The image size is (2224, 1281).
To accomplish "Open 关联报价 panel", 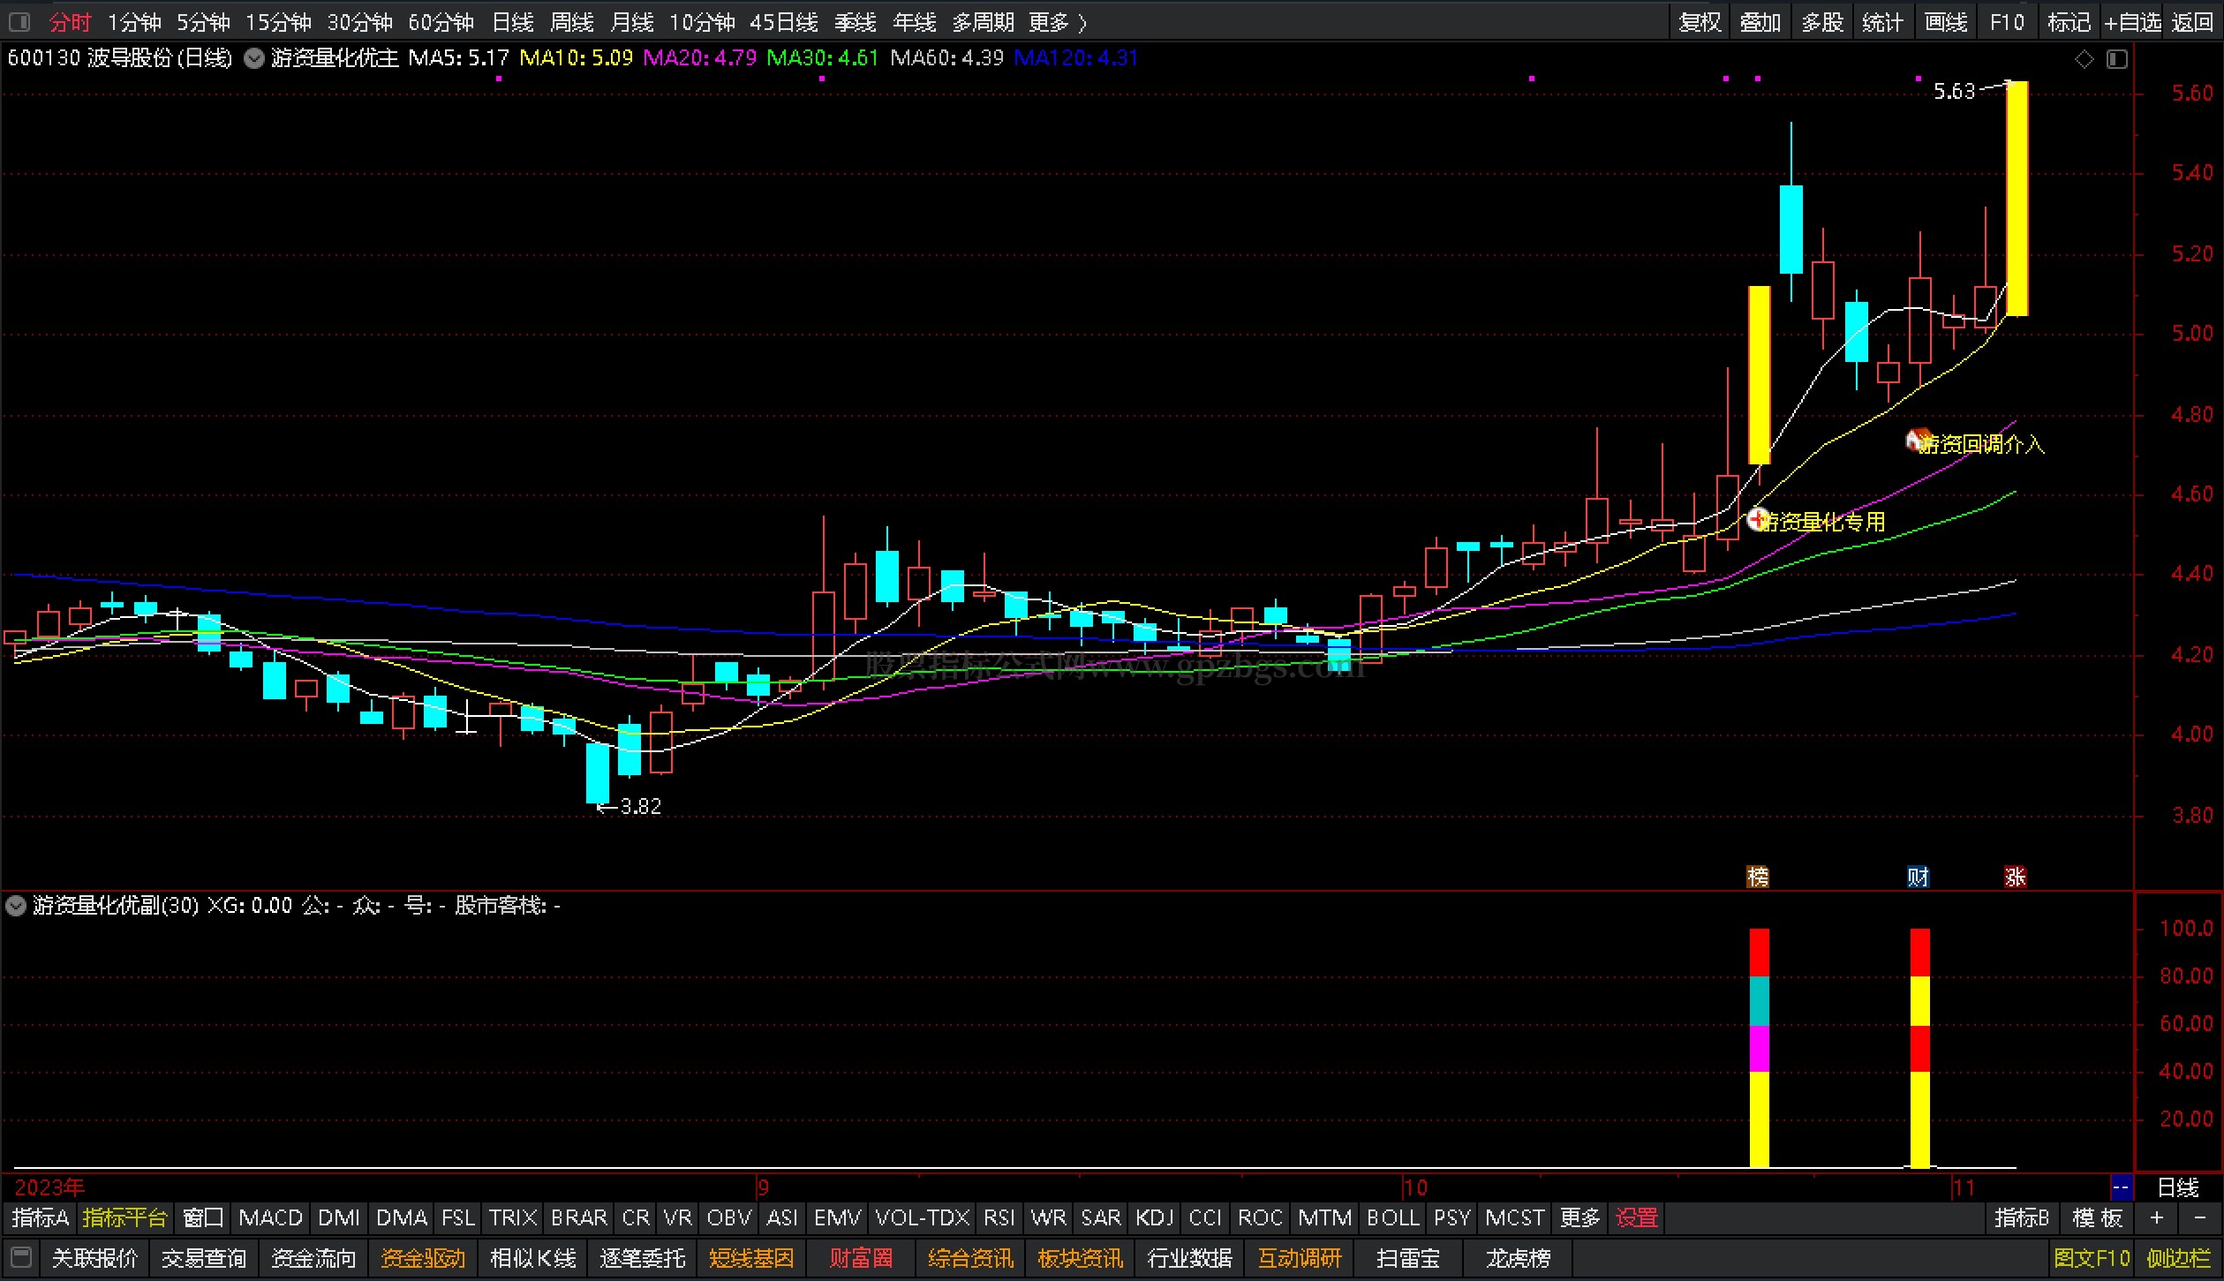I will [94, 1258].
